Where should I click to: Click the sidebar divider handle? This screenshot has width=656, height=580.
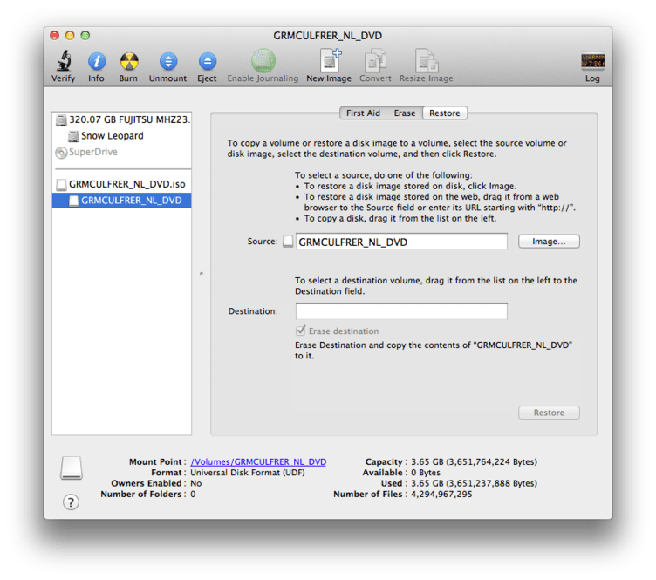click(202, 274)
